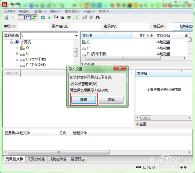Toggle processing of the transfer queue icon
Viewport: 195px width, 173px height.
point(50,17)
